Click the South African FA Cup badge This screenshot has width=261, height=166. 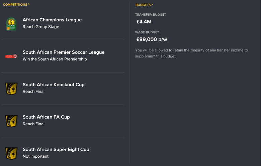pos(11,121)
